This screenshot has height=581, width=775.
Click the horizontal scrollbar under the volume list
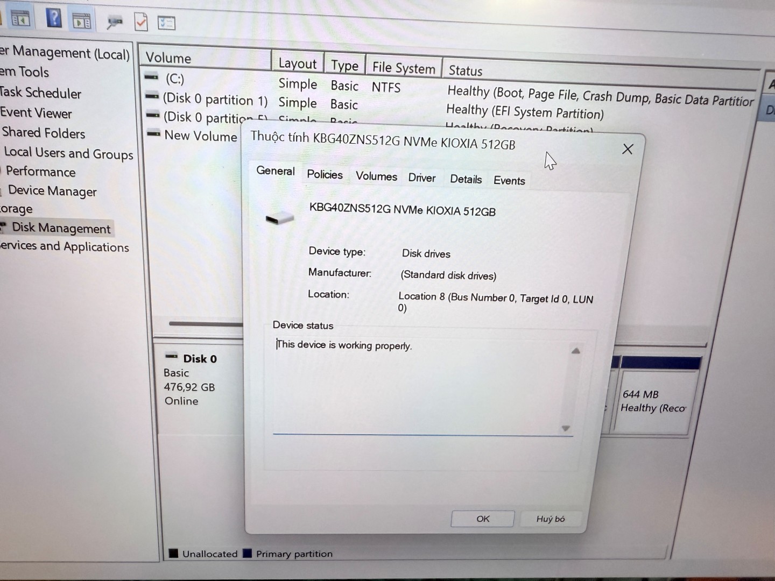click(205, 323)
